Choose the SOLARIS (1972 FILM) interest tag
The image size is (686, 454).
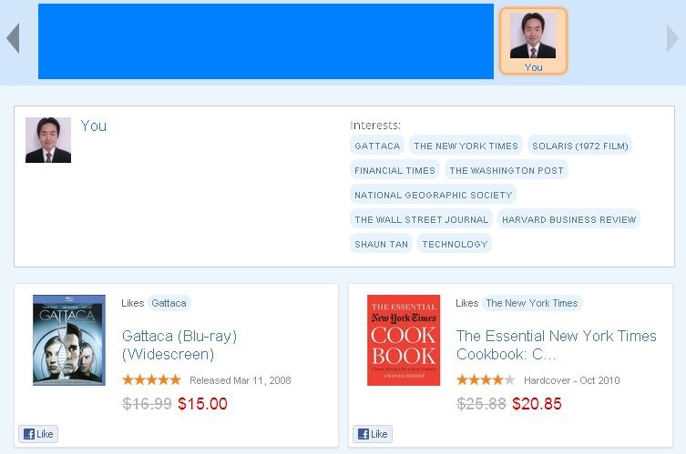tap(579, 146)
